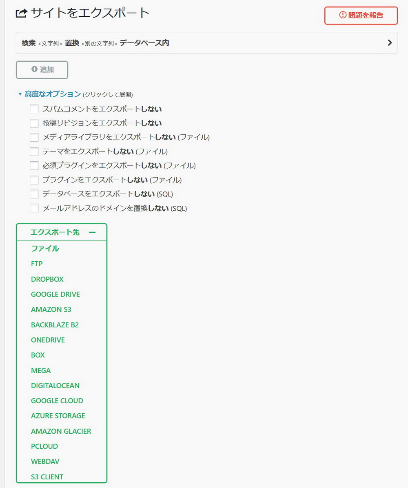Check テーマをエクスポートしない checkbox
408x488 pixels.
click(34, 152)
